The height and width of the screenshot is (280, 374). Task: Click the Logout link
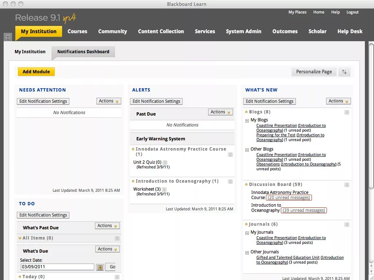(352, 12)
